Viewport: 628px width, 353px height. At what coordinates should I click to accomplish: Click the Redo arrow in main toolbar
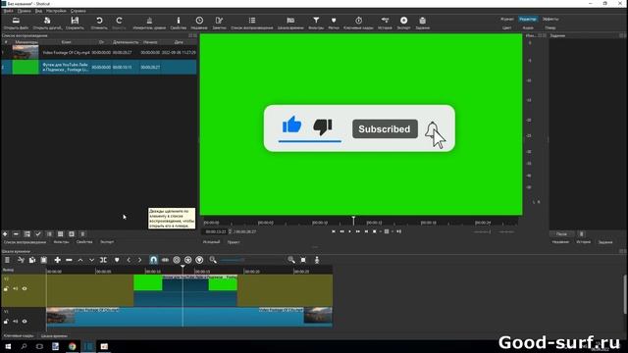119,21
